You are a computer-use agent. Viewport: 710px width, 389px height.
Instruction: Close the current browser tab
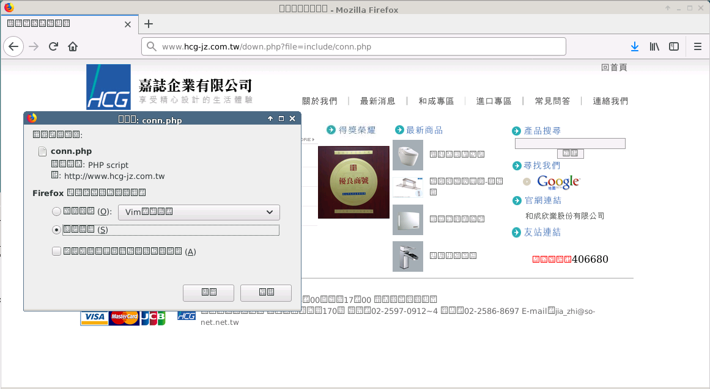(x=128, y=24)
